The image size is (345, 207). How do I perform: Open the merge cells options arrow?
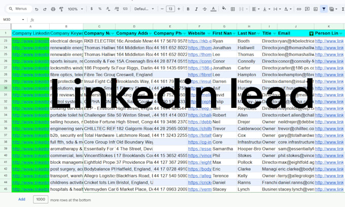click(x=247, y=9)
